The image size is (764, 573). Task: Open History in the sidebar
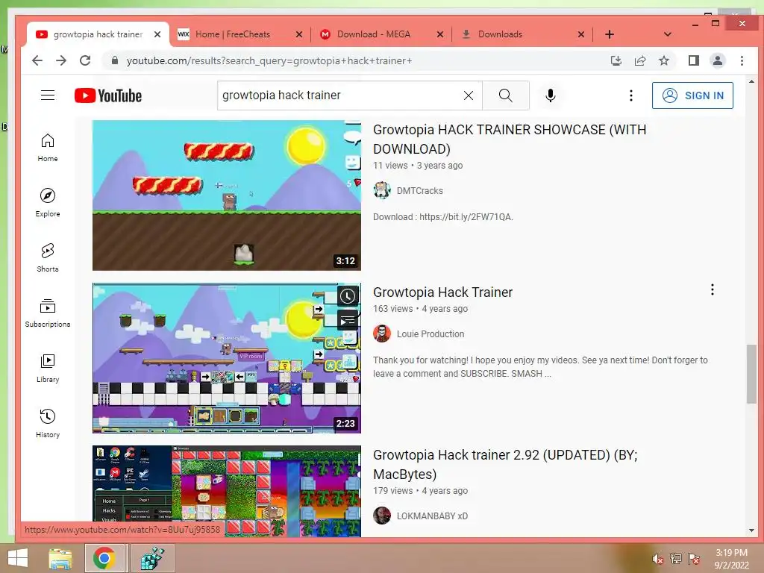coord(48,424)
